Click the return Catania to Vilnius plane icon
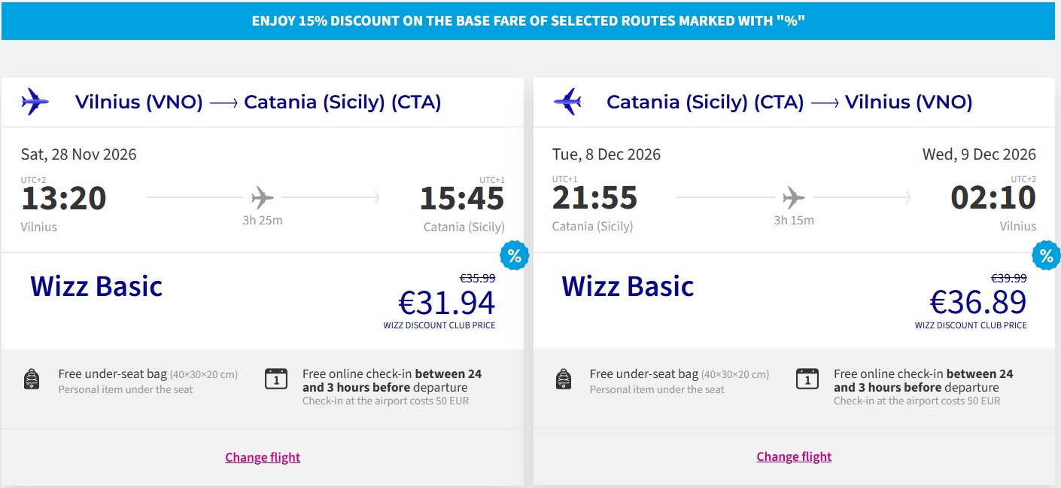 pos(567,102)
